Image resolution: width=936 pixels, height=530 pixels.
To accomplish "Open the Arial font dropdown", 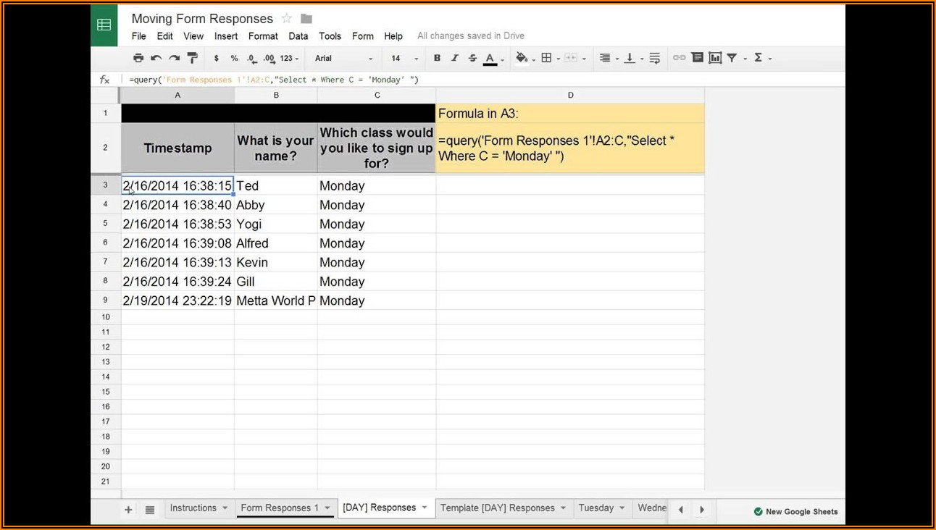I will pos(344,58).
